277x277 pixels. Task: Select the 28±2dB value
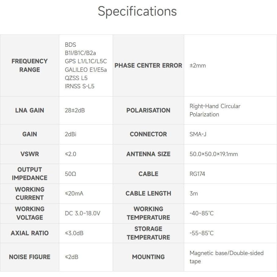click(75, 110)
